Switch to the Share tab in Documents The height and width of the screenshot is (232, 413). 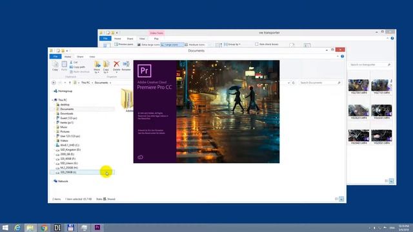tap(80, 57)
